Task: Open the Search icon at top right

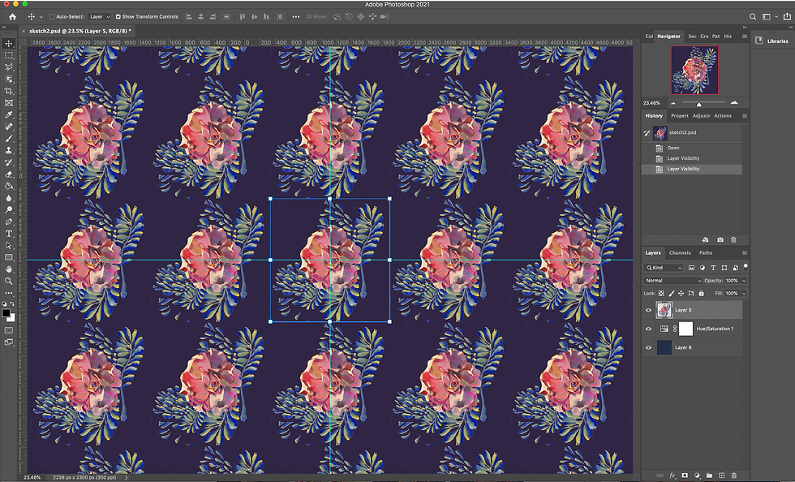Action: (x=753, y=17)
